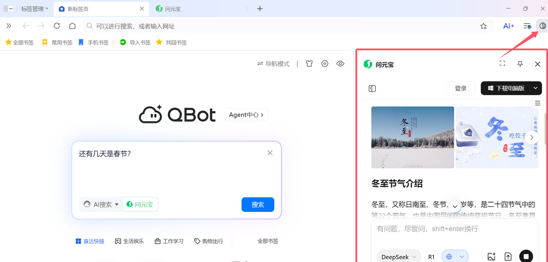Image resolution: width=548 pixels, height=262 pixels.
Task: Click the blue 搜索 button
Action: 258,204
